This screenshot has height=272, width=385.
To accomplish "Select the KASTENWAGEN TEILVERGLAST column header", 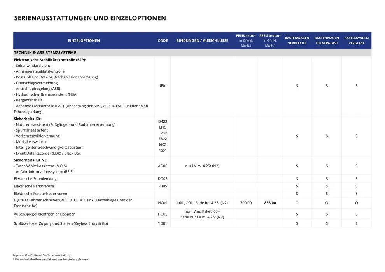I will click(327, 41).
